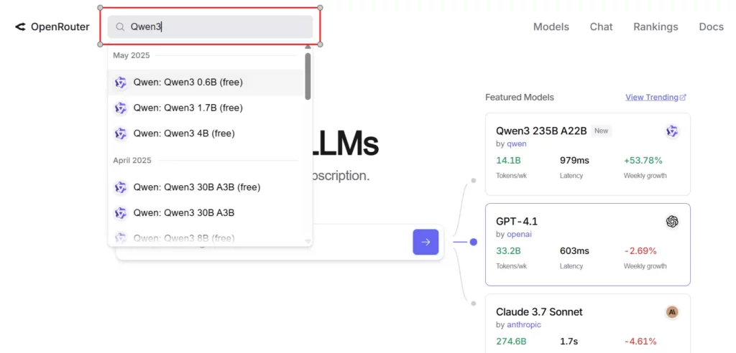Select Qwen: Qwen3 0.6B (free) result
The width and height of the screenshot is (736, 353).
206,83
